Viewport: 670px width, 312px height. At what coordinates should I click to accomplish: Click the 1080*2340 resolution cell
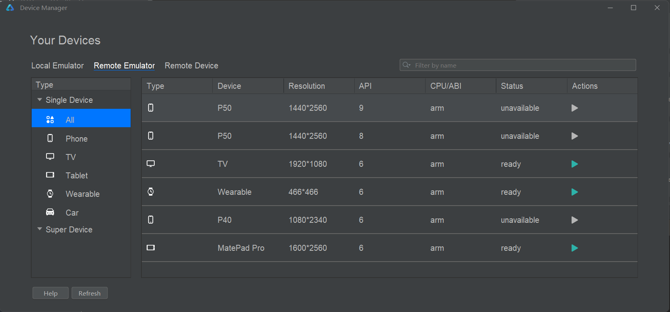(308, 220)
